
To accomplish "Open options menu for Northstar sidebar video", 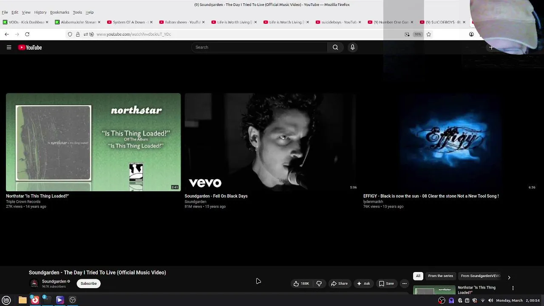I will pyautogui.click(x=513, y=288).
